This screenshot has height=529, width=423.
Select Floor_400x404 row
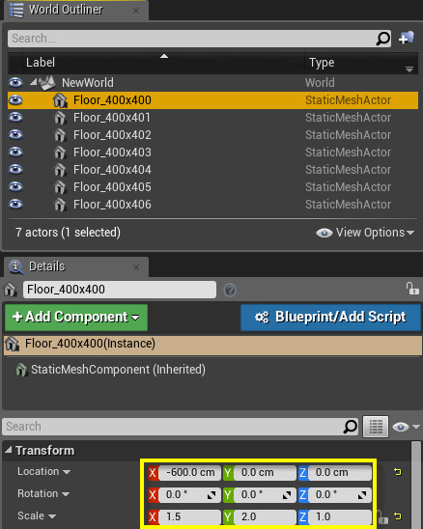[212, 170]
